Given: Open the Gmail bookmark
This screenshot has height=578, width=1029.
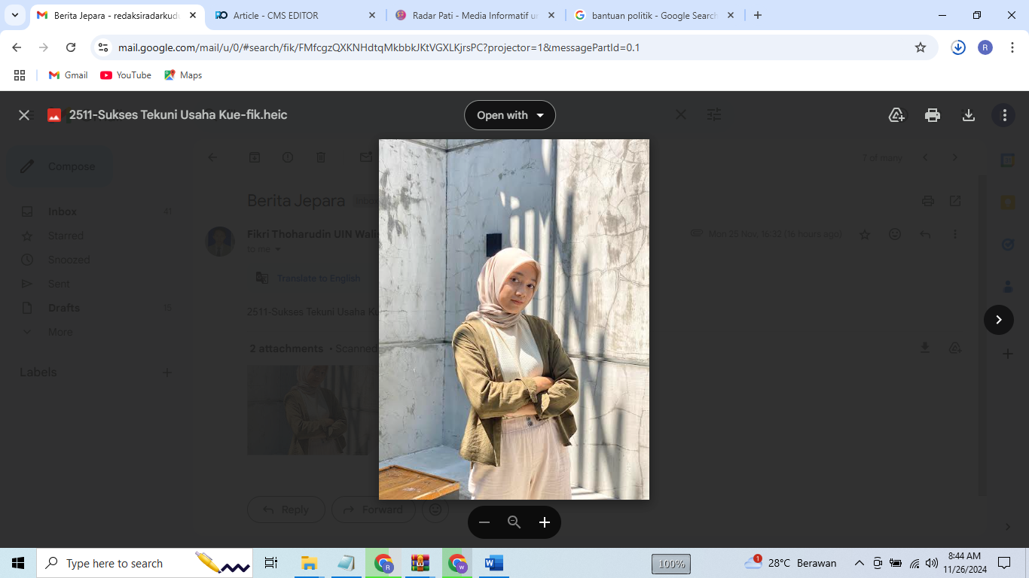Looking at the screenshot, I should (69, 75).
